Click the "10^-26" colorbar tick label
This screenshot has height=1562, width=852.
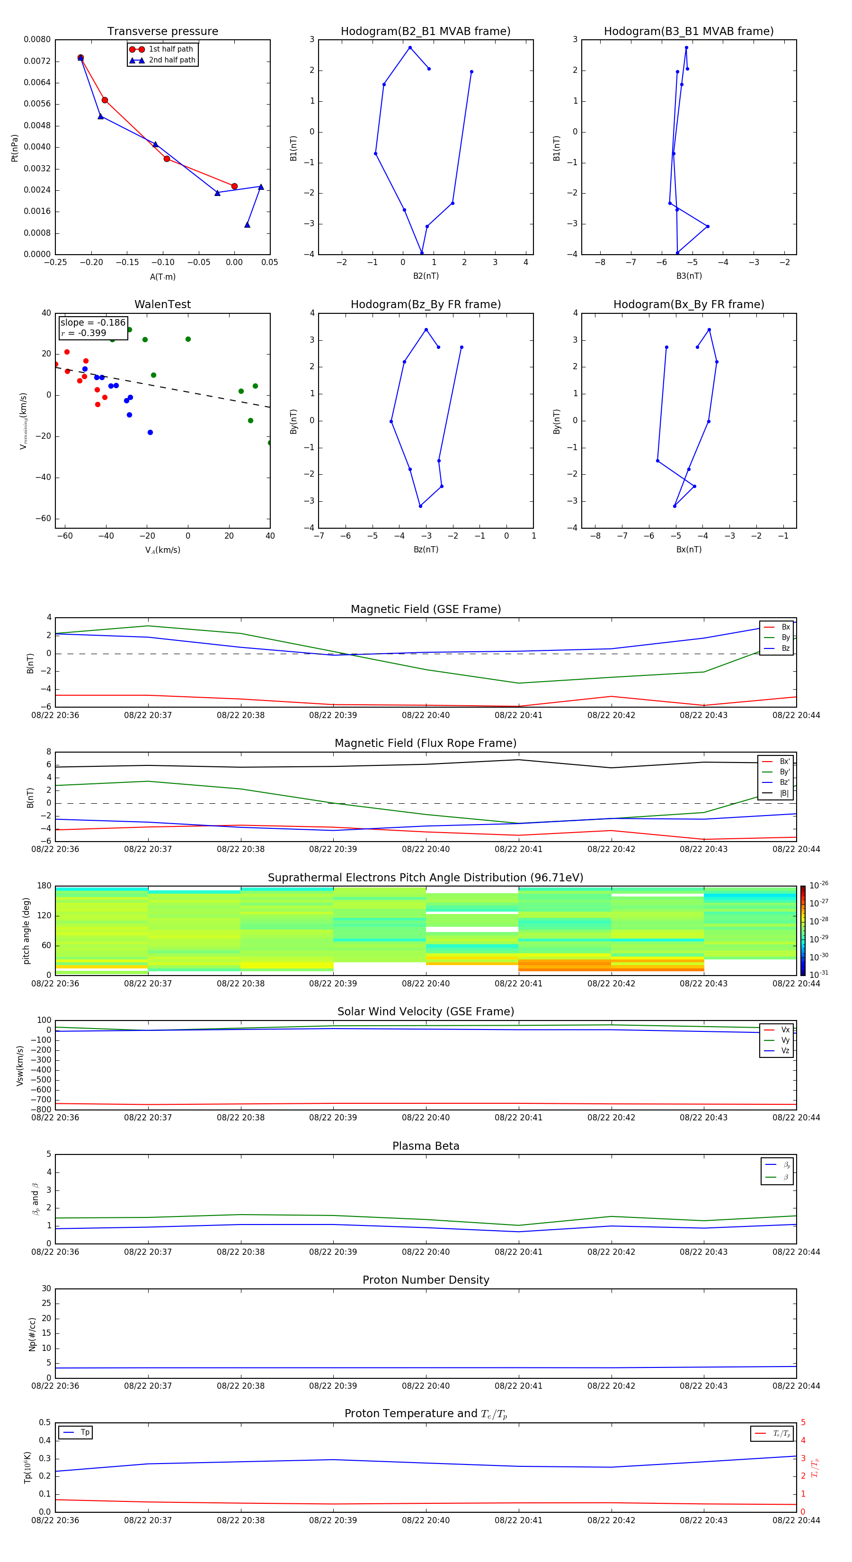click(819, 885)
